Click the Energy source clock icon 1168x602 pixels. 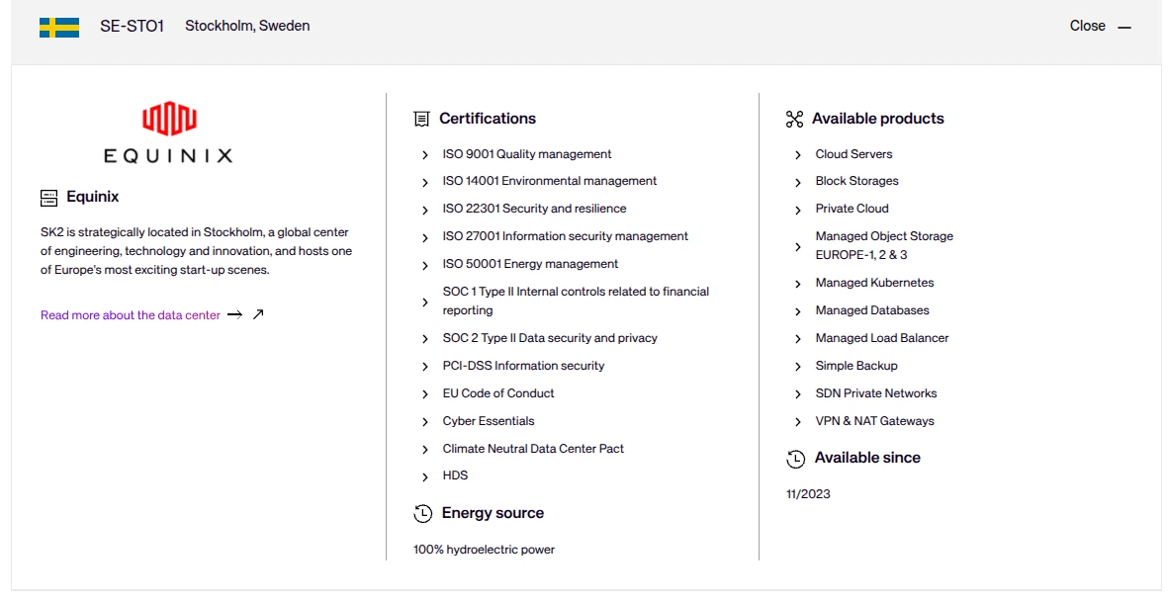(x=422, y=513)
